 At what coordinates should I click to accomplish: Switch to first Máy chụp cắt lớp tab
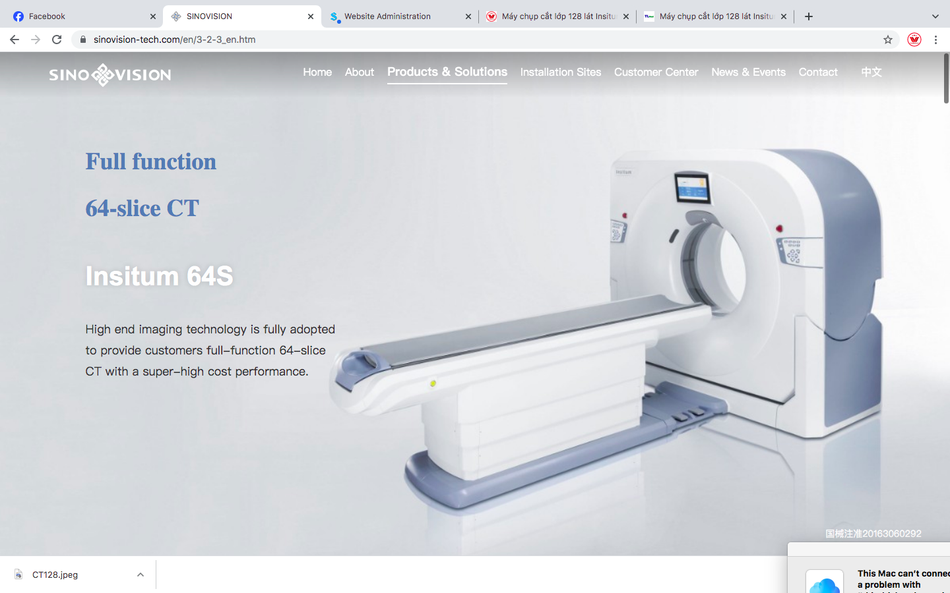(x=557, y=16)
